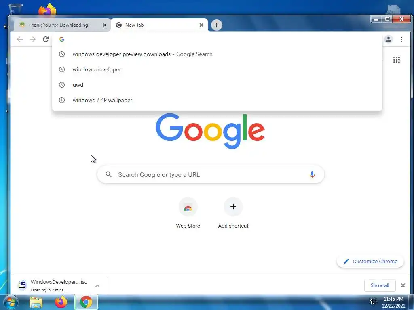Click the Customize Chrome button
Viewport: 414px width, 310px height.
[x=370, y=261]
